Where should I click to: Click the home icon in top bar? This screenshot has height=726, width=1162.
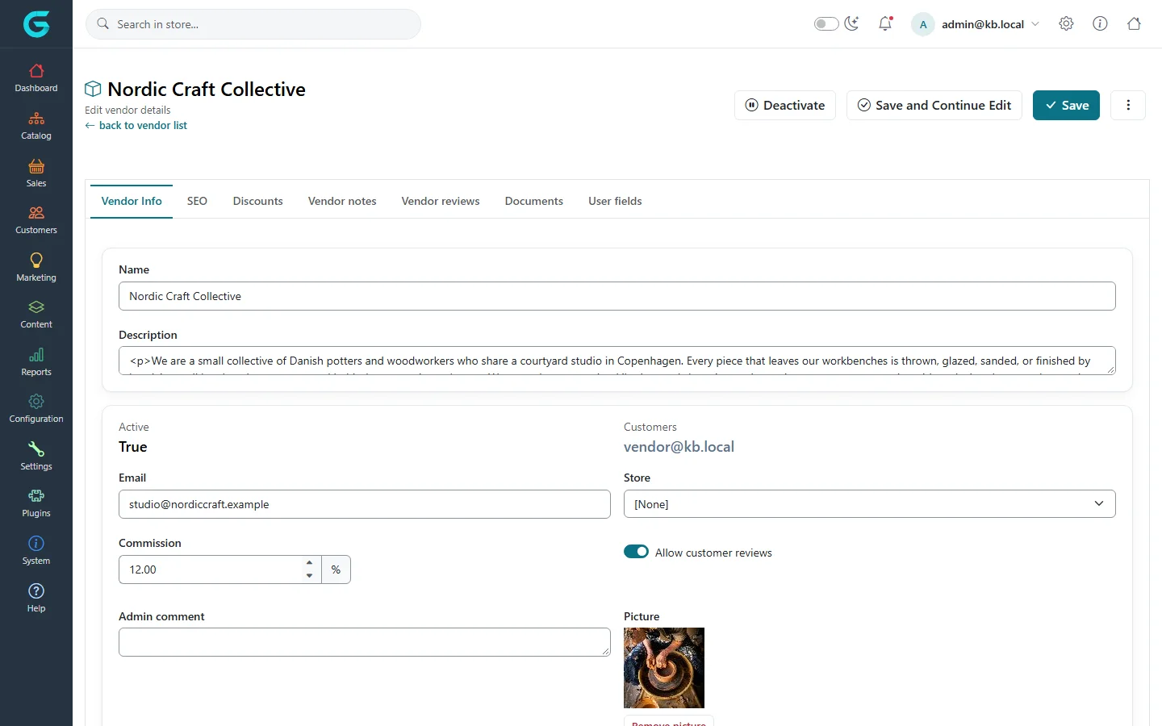coord(1134,23)
